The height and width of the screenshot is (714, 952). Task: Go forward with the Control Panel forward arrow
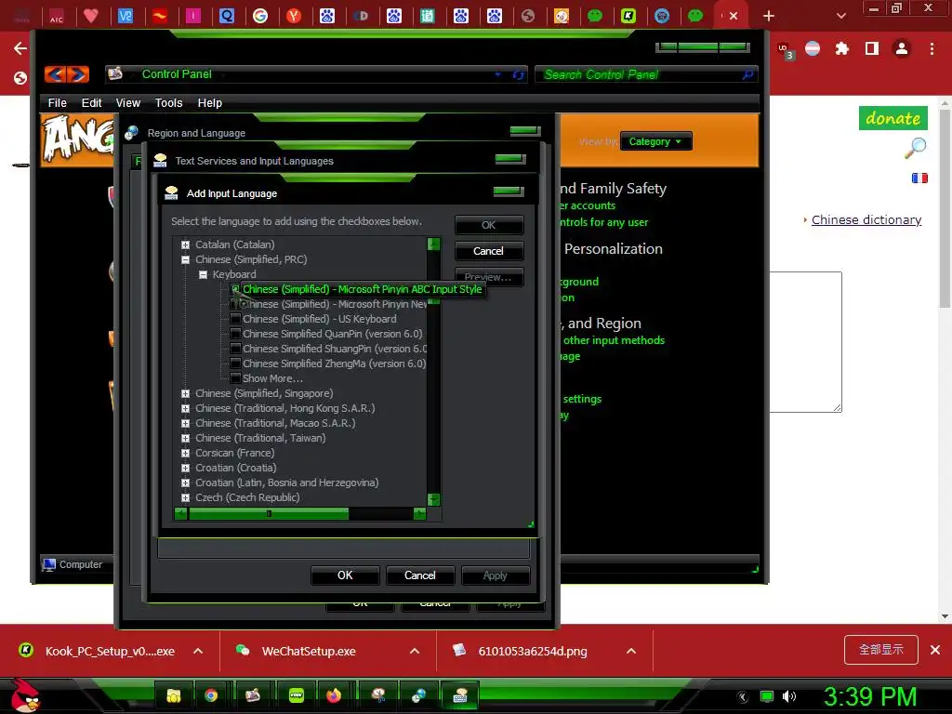click(78, 74)
